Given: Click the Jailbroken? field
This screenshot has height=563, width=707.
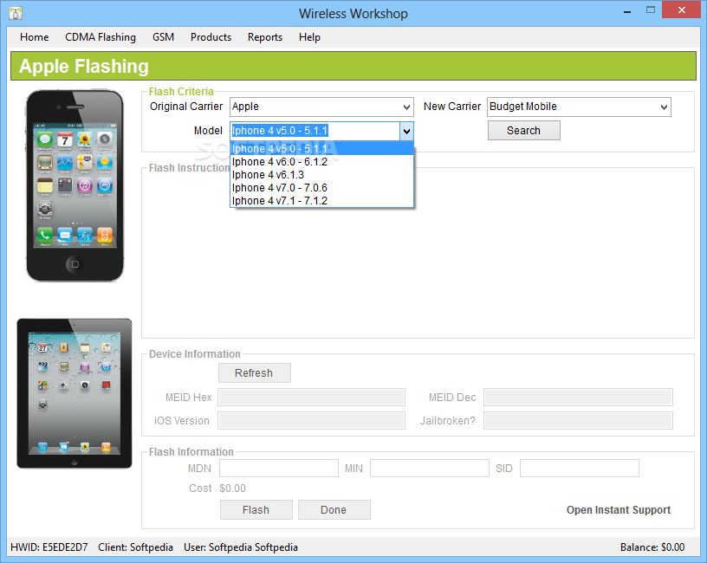Looking at the screenshot, I should [578, 421].
